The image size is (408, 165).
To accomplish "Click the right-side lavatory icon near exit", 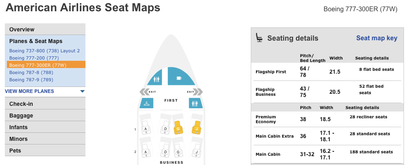I will (x=196, y=103).
